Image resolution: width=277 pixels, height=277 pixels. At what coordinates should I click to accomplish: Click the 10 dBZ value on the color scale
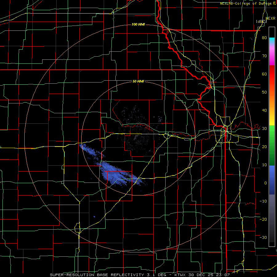pyautogui.click(x=264, y=165)
